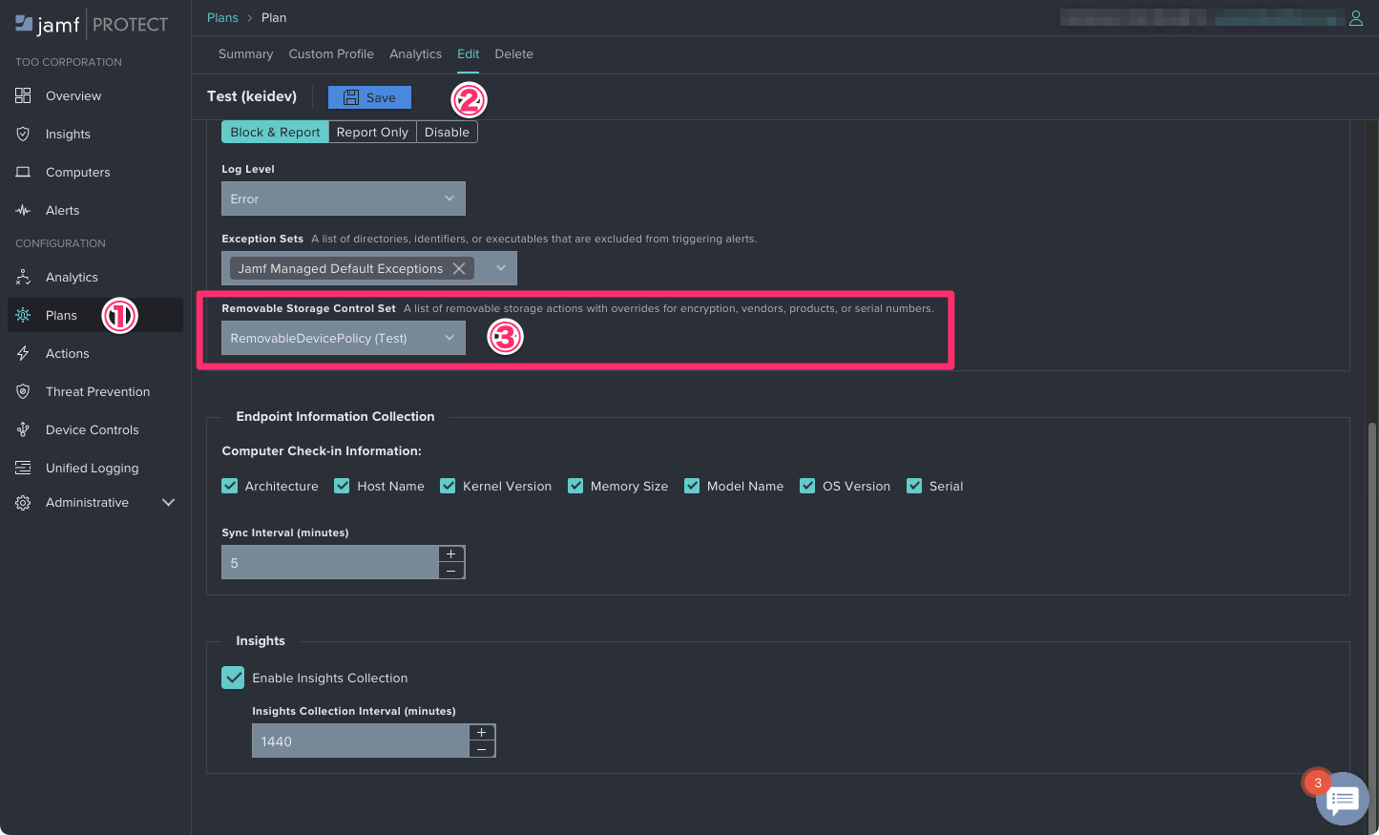Uncheck the Host Name checkbox
This screenshot has height=835, width=1379.
point(342,486)
